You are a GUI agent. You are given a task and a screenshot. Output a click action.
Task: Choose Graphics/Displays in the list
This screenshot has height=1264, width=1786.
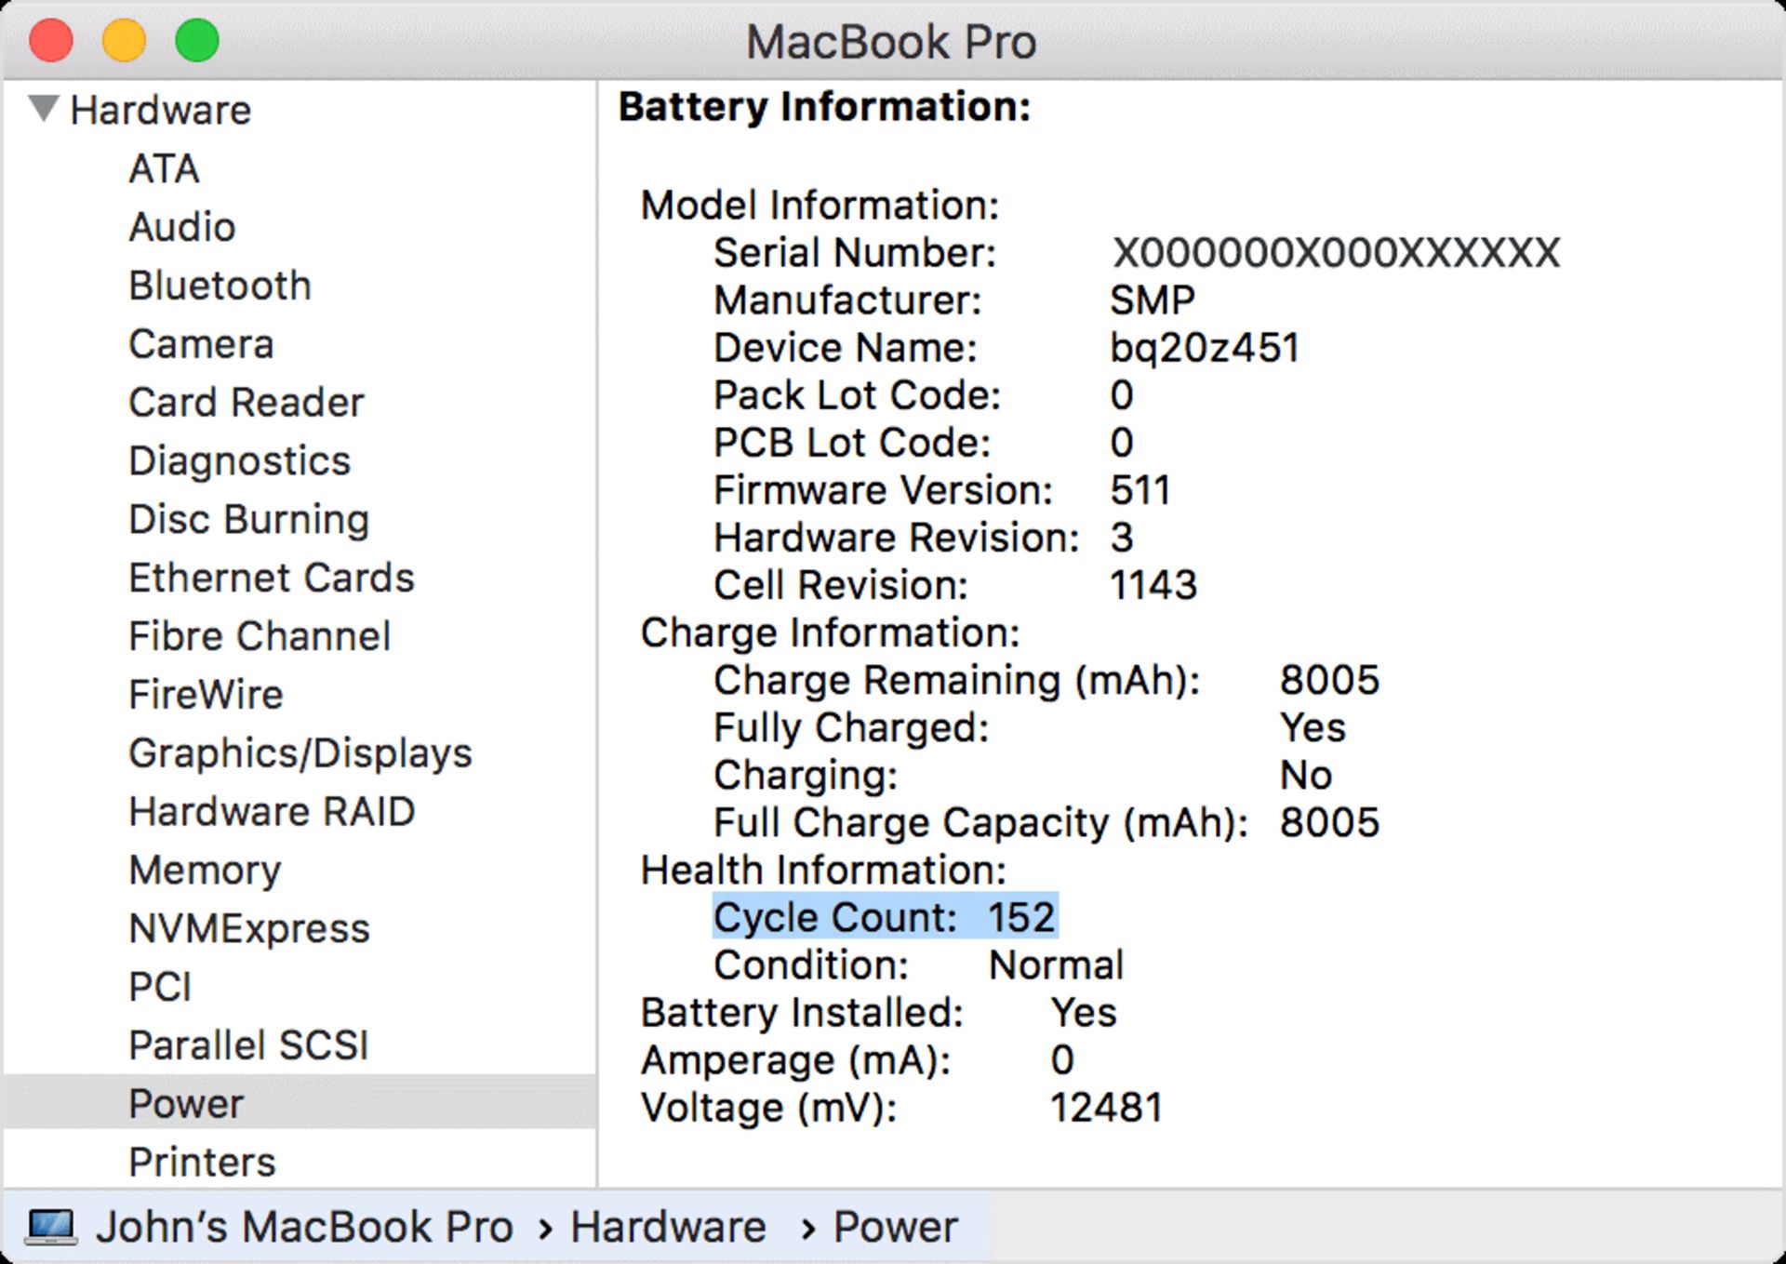(x=300, y=753)
